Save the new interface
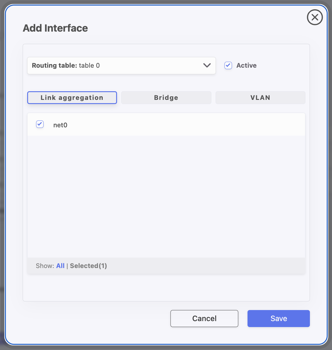Viewport: 332px width, 350px height. pyautogui.click(x=278, y=318)
